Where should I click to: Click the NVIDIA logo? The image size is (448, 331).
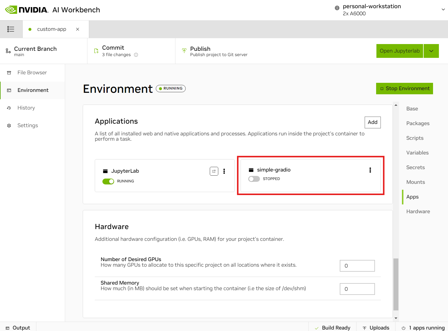(x=27, y=10)
